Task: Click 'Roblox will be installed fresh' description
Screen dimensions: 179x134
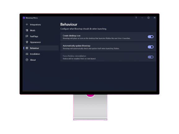Action: (x=79, y=58)
